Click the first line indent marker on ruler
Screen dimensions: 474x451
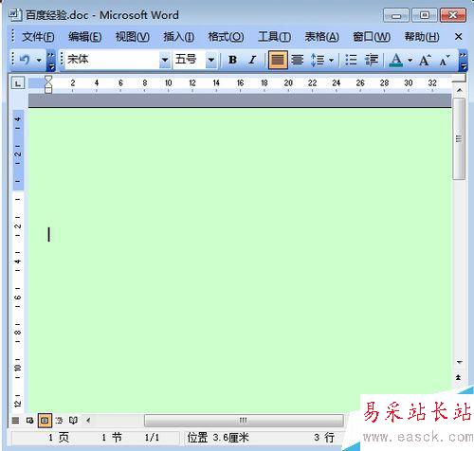(48, 79)
